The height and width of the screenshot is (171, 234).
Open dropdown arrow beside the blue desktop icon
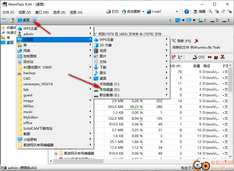pos(183,20)
